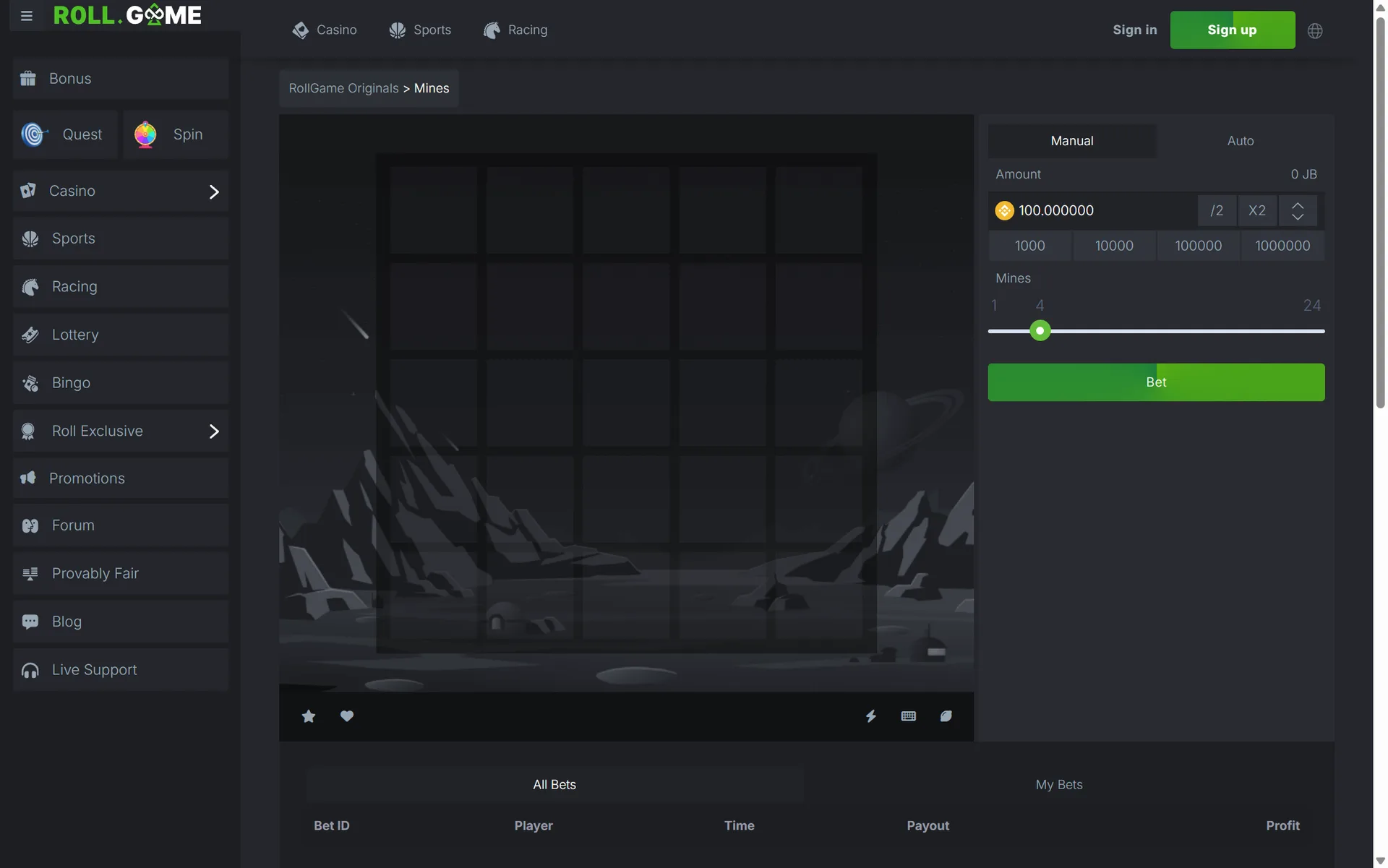Click the leaf icon below game board
1388x868 pixels.
(x=946, y=716)
